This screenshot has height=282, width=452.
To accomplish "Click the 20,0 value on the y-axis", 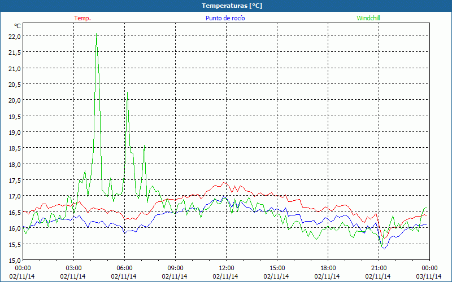I will 15,100.
